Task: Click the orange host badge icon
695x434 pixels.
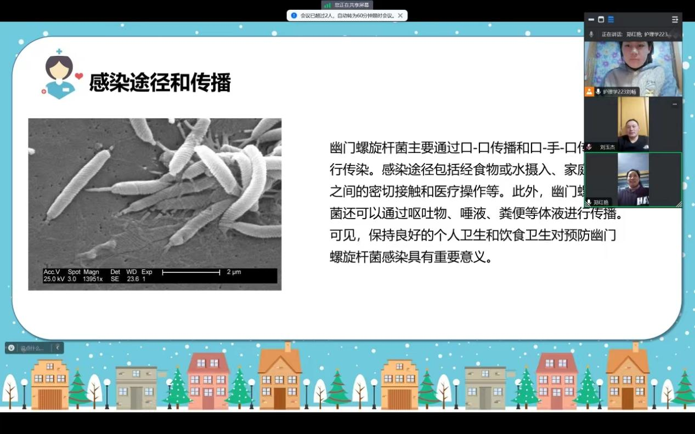Action: point(589,92)
